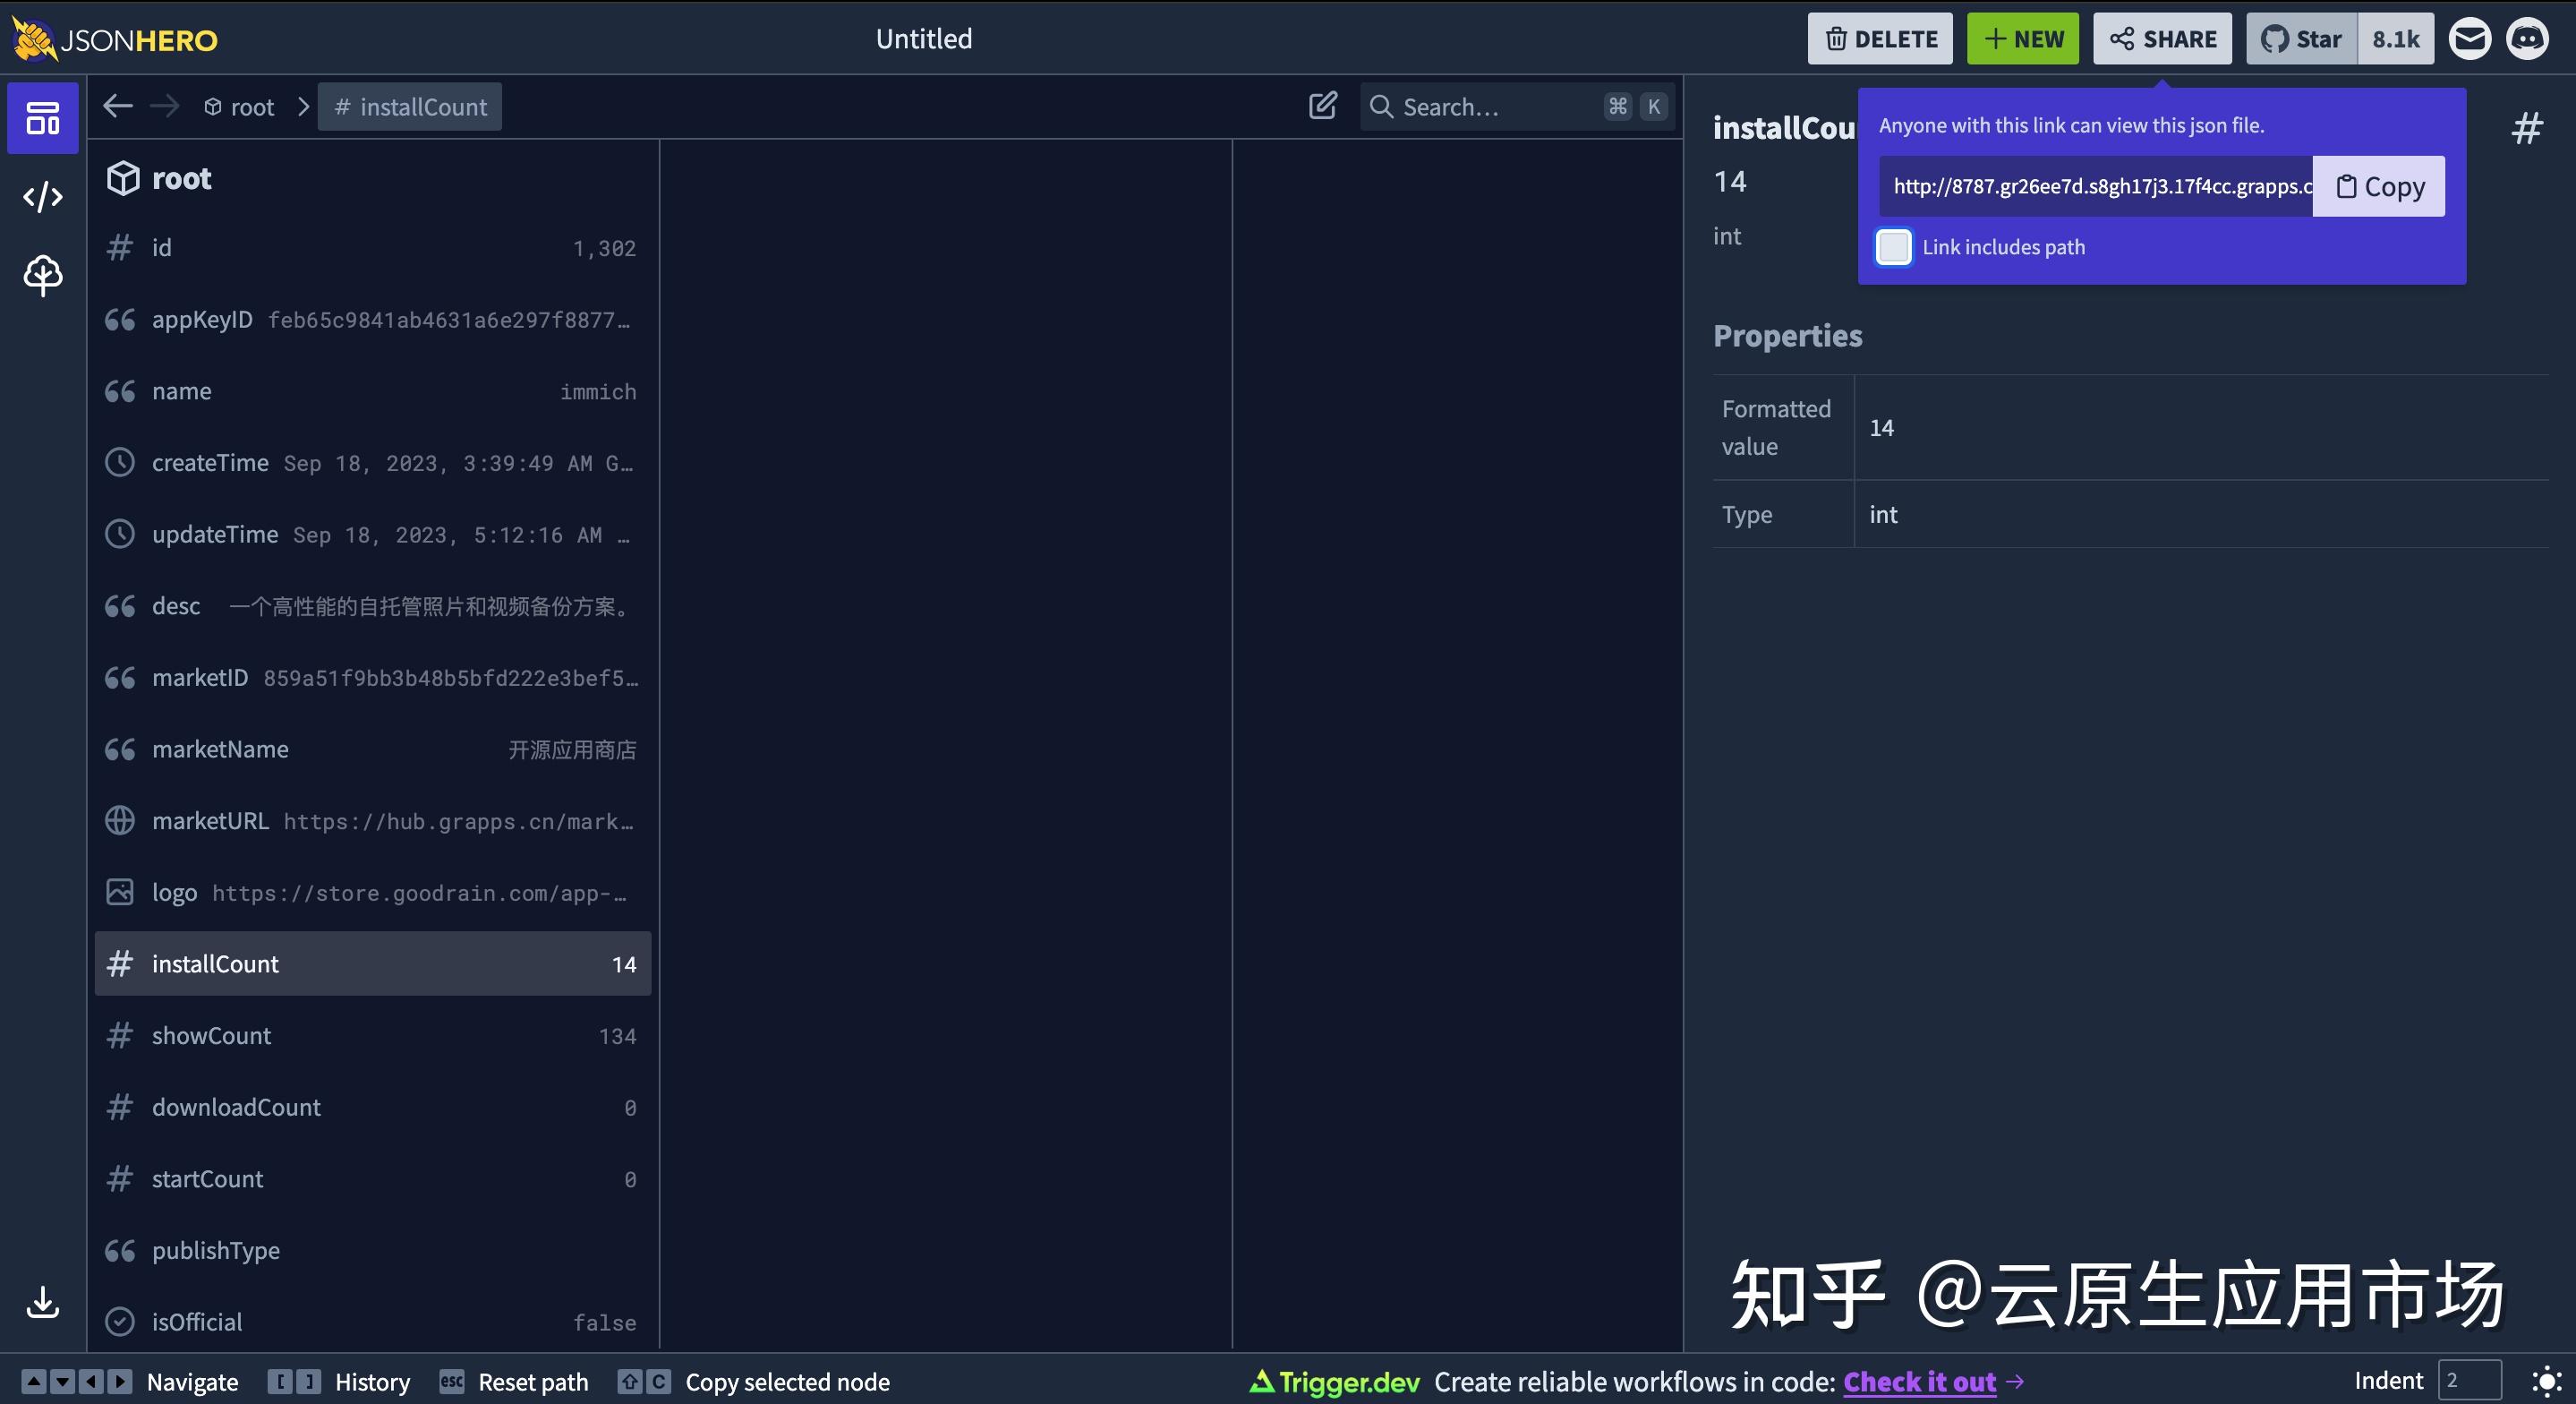Click the JSON Hero logo
Image resolution: width=2576 pixels, height=1404 pixels.
113,39
